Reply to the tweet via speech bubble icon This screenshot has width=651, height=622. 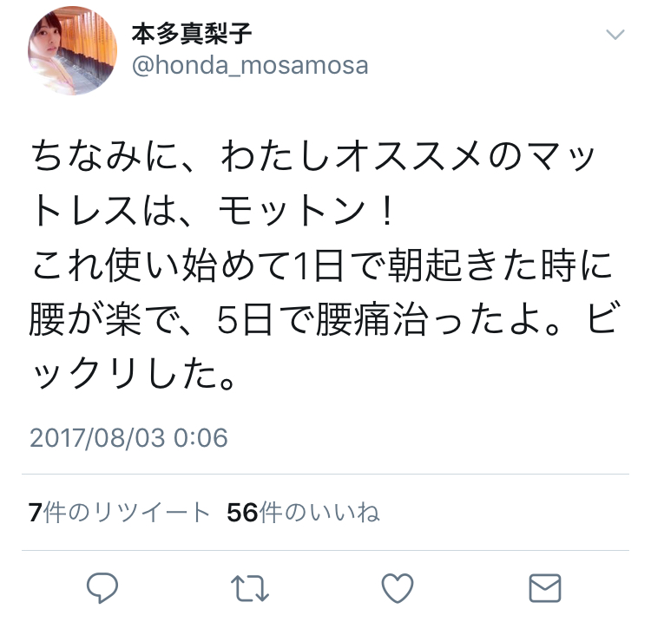[102, 587]
